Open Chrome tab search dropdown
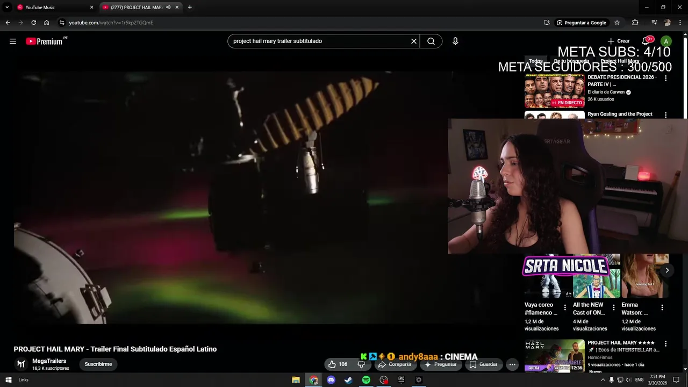The image size is (688, 387). 7,7
